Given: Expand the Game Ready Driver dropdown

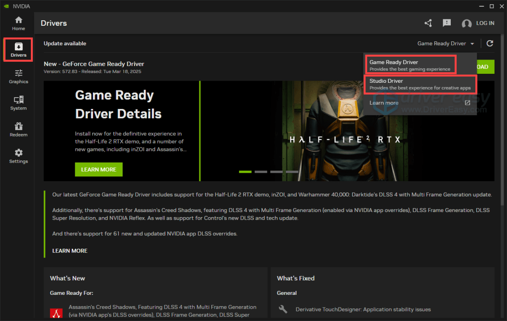Looking at the screenshot, I should click(446, 44).
